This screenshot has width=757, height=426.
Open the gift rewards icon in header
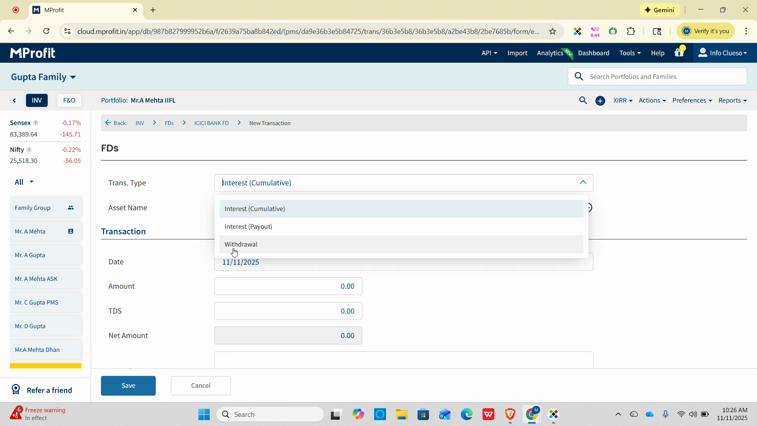pyautogui.click(x=679, y=53)
